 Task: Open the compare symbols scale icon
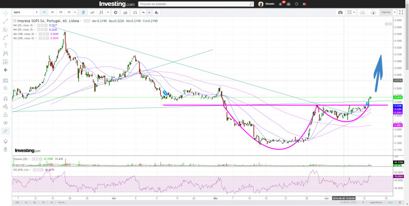pyautogui.click(x=135, y=12)
